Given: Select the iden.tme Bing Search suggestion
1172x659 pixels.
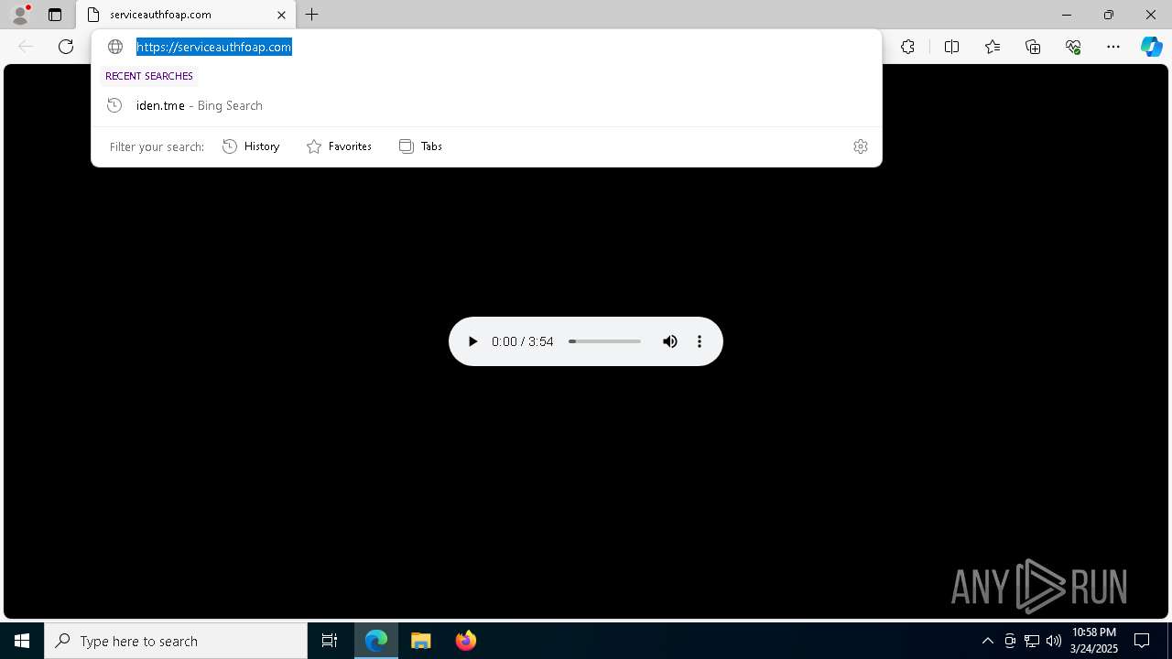Looking at the screenshot, I should coord(486,105).
